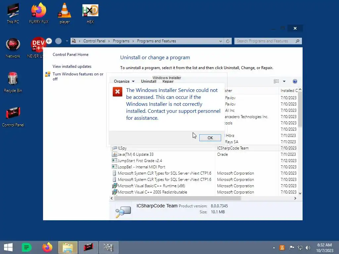Click the Search Programs and Features field
Viewport: 339px width, 254px height.
[x=265, y=41]
